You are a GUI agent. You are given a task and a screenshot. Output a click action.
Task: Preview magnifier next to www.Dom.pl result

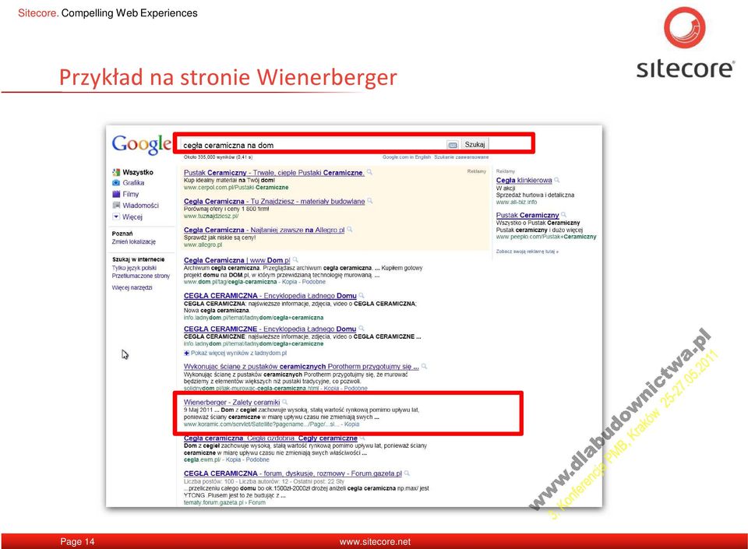(x=295, y=260)
